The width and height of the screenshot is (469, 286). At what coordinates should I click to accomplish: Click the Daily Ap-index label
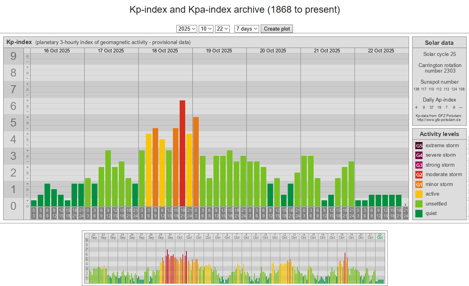coord(439,100)
